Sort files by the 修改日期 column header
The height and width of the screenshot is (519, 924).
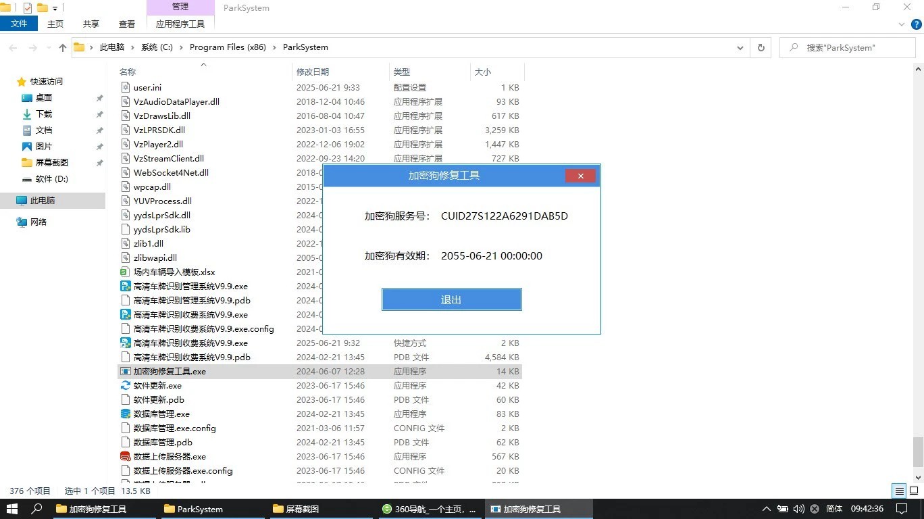coord(341,72)
